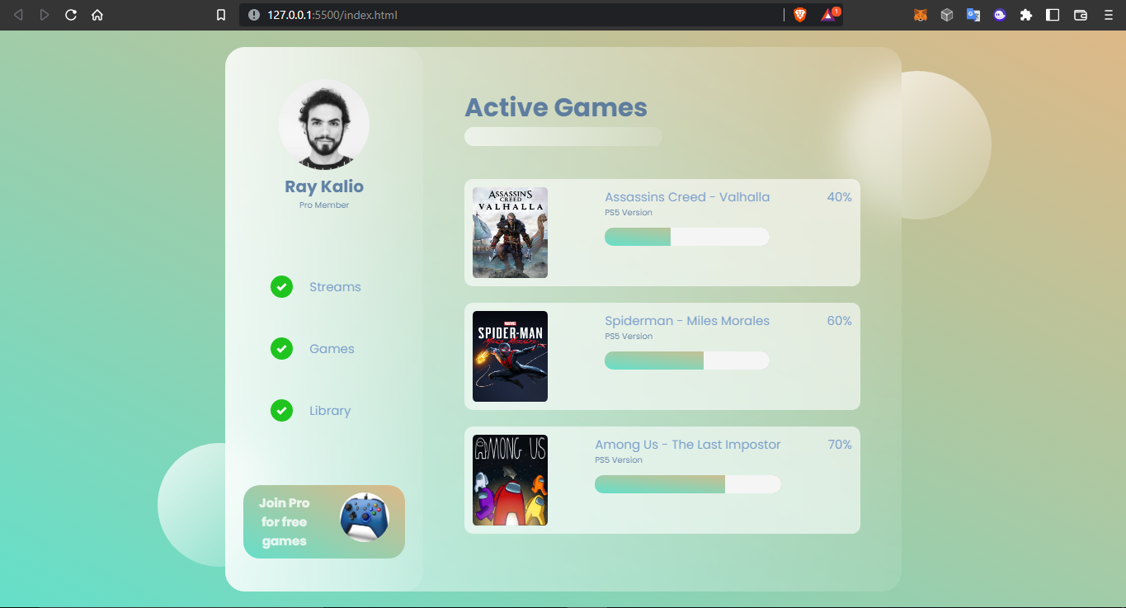Click PS5 Version under Spiderman
Viewport: 1126px width, 608px height.
(629, 337)
